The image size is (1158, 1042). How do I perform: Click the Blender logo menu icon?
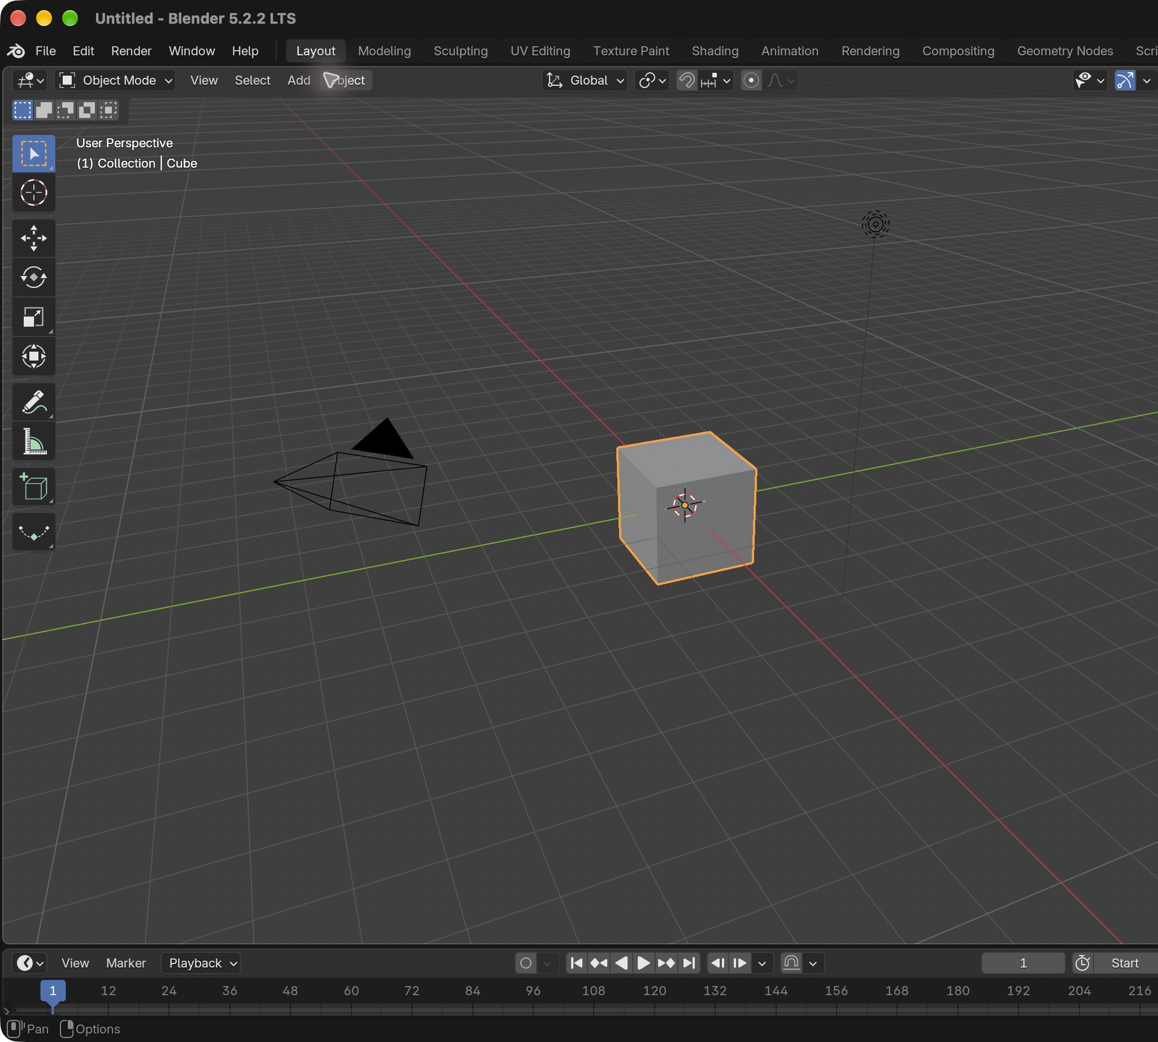pyautogui.click(x=16, y=51)
